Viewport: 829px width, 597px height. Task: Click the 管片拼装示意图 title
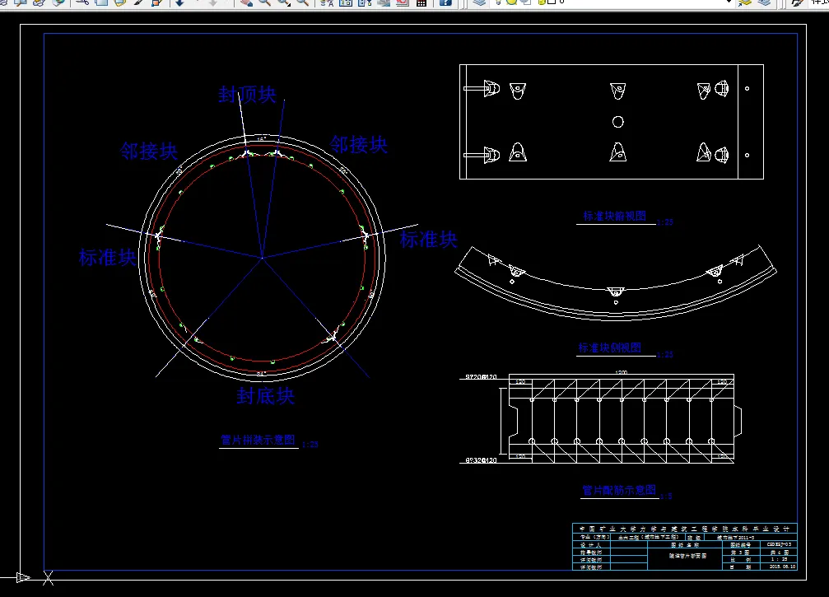(258, 440)
